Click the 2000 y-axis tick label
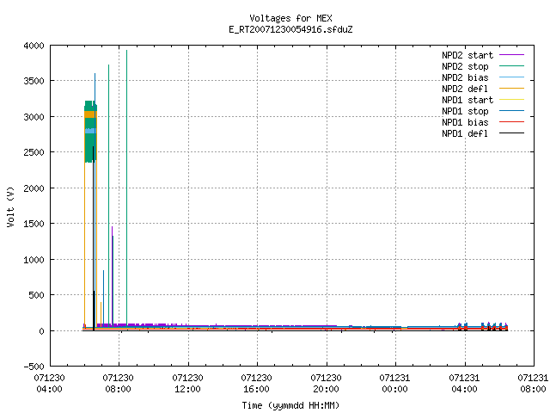The height and width of the screenshot is (413, 550). [x=34, y=188]
